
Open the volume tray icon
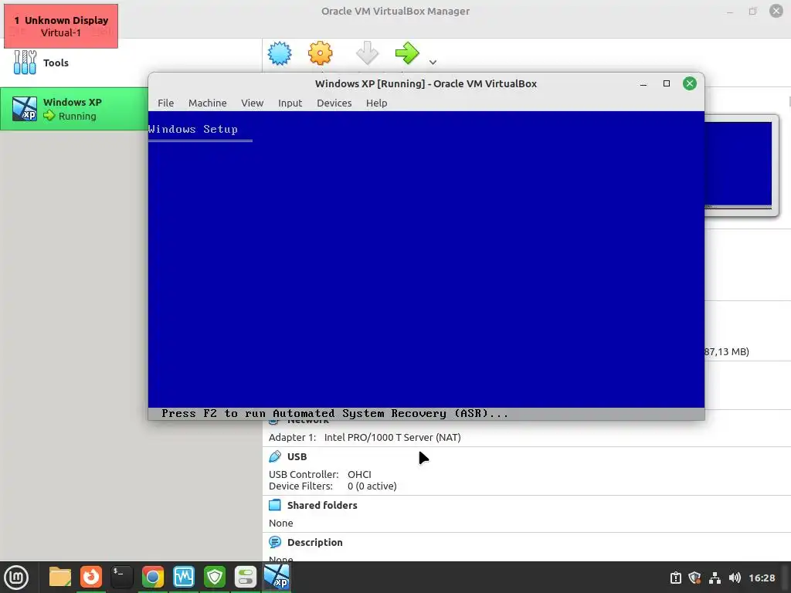click(735, 578)
